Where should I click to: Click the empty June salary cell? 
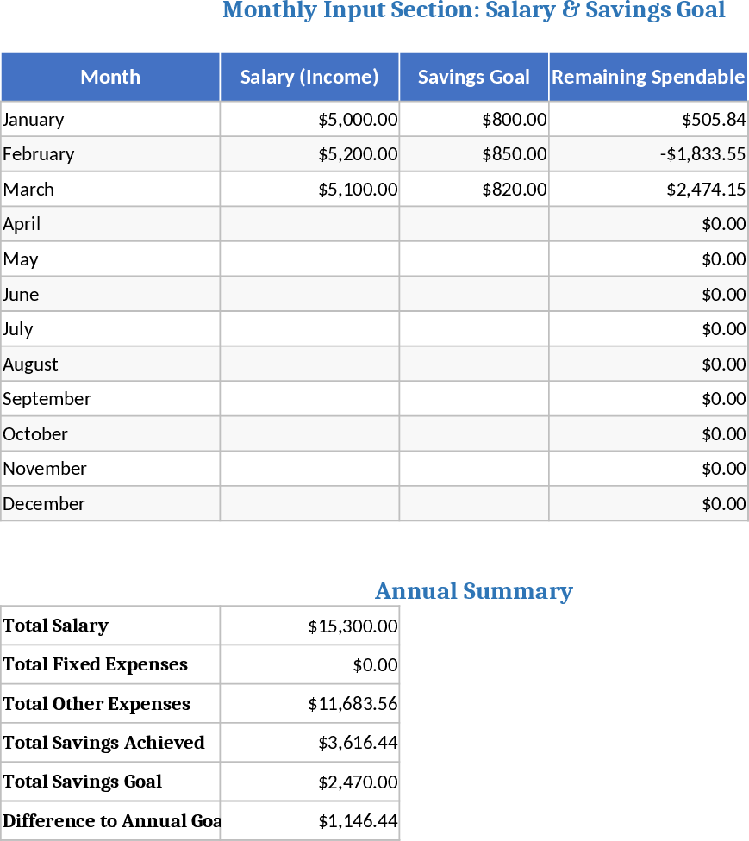[309, 295]
